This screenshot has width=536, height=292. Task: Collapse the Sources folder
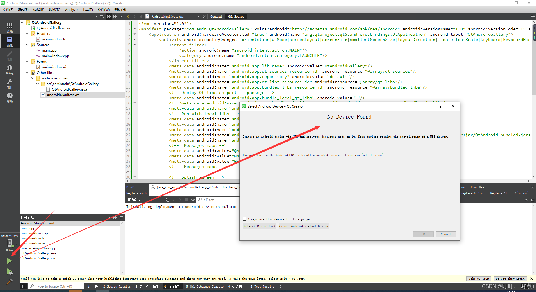point(27,45)
